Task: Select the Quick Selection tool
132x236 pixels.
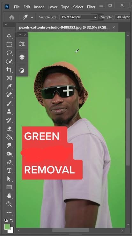Action: [x=9, y=61]
